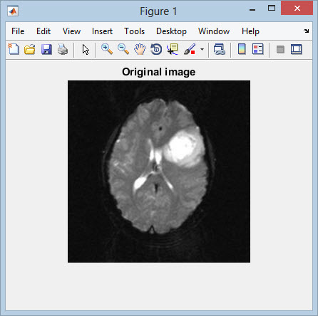Open the Tools menu
318x316 pixels.
click(135, 31)
